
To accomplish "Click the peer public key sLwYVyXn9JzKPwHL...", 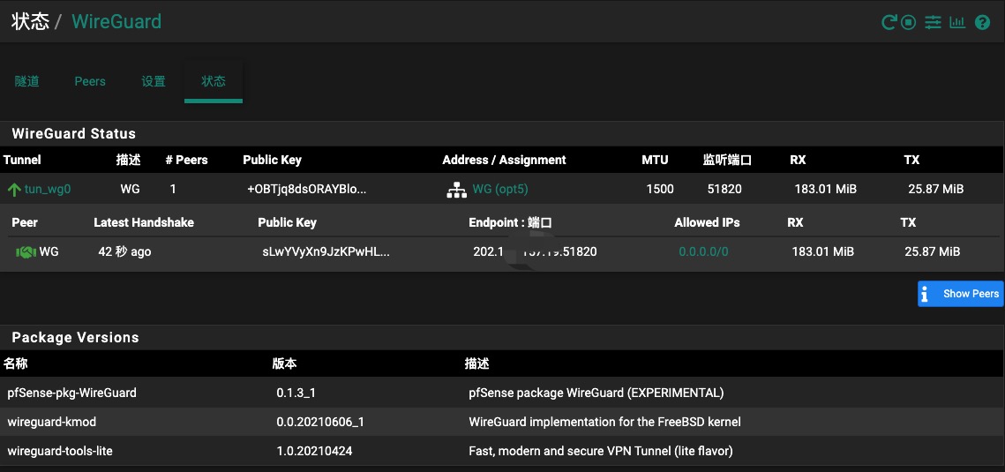I will click(x=326, y=251).
